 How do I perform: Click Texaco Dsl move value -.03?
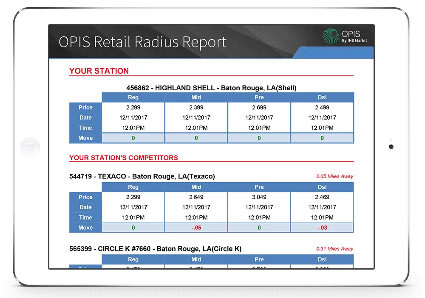click(322, 228)
